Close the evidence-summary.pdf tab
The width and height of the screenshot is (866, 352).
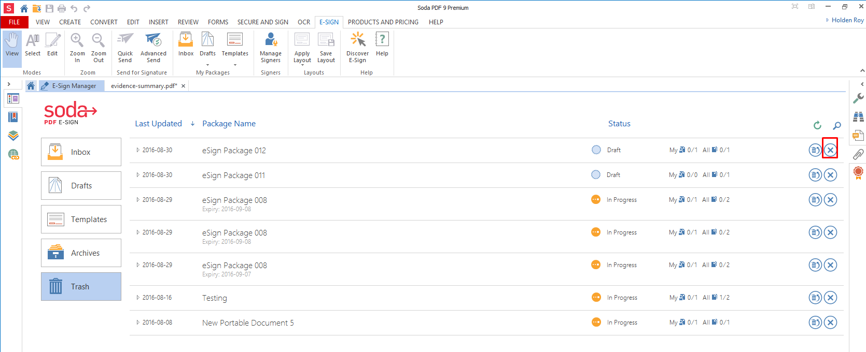pyautogui.click(x=183, y=86)
